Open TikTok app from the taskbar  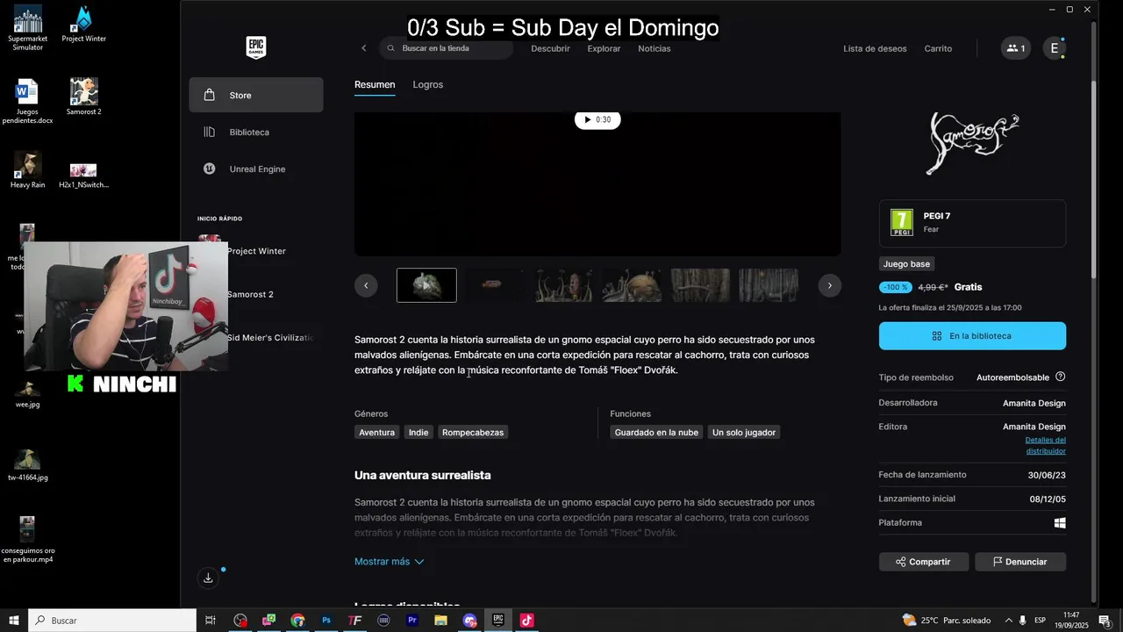point(526,621)
